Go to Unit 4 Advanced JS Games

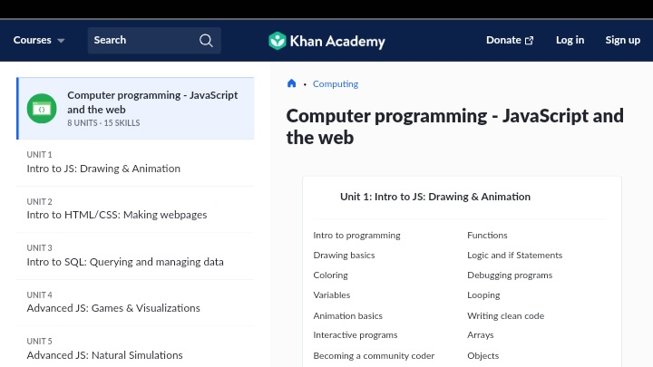point(113,308)
